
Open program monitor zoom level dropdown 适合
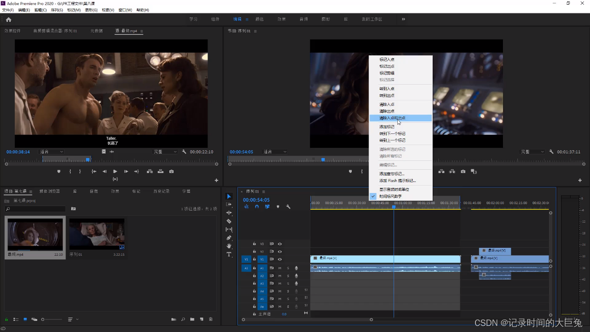275,152
